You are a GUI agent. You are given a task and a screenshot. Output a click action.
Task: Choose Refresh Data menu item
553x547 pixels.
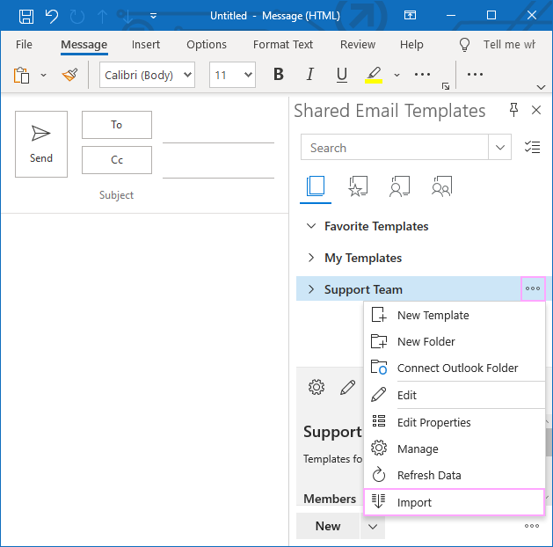(x=455, y=476)
